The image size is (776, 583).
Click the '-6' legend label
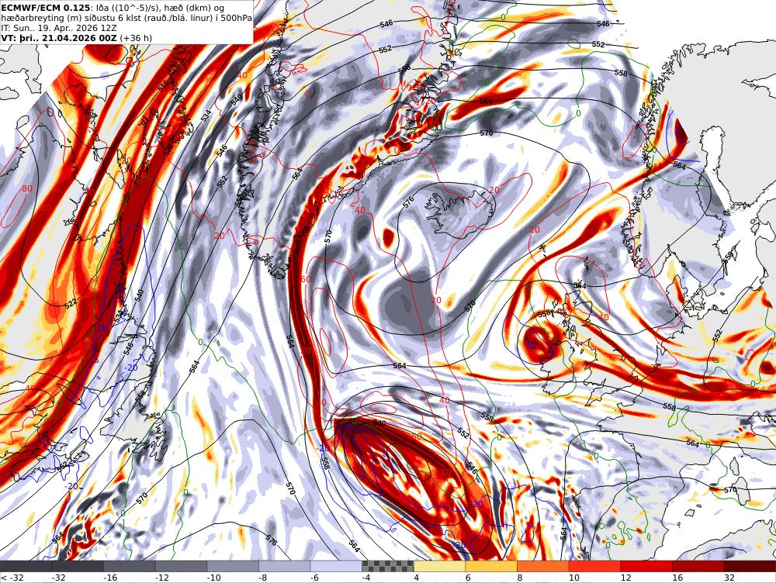(x=316, y=578)
